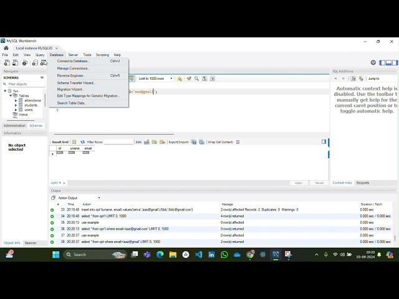Open Google Chrome from the taskbar

[250, 254]
